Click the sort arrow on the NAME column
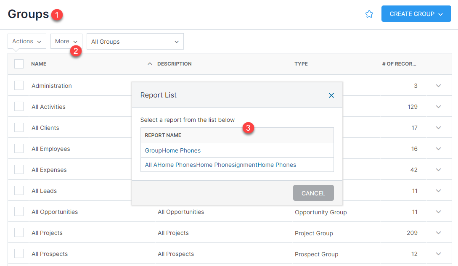Image resolution: width=458 pixels, height=266 pixels. pyautogui.click(x=150, y=63)
